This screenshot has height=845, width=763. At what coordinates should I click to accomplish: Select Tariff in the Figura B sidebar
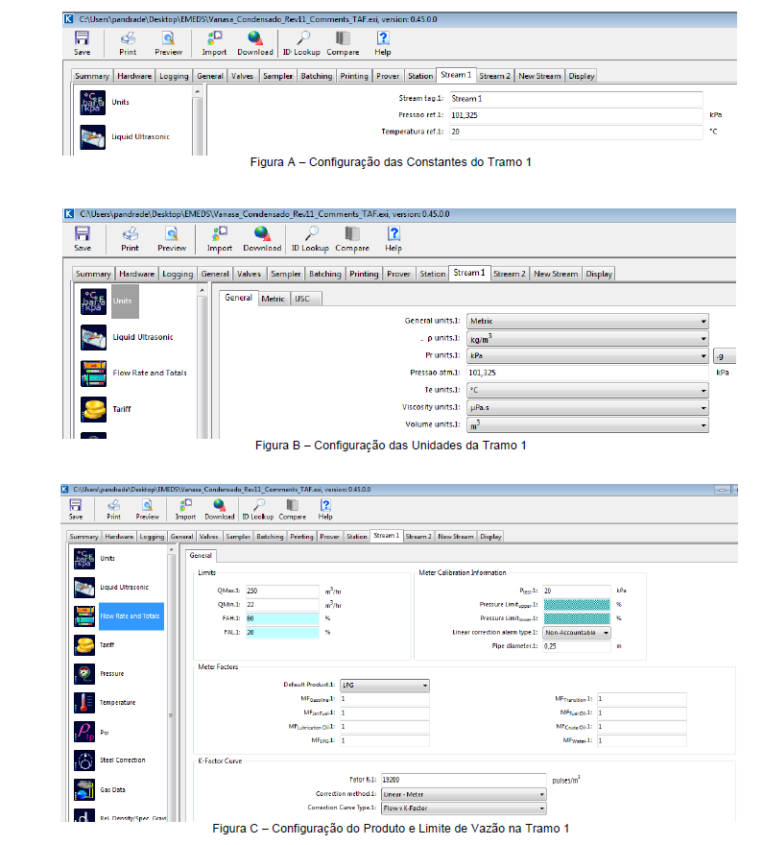pos(107,409)
